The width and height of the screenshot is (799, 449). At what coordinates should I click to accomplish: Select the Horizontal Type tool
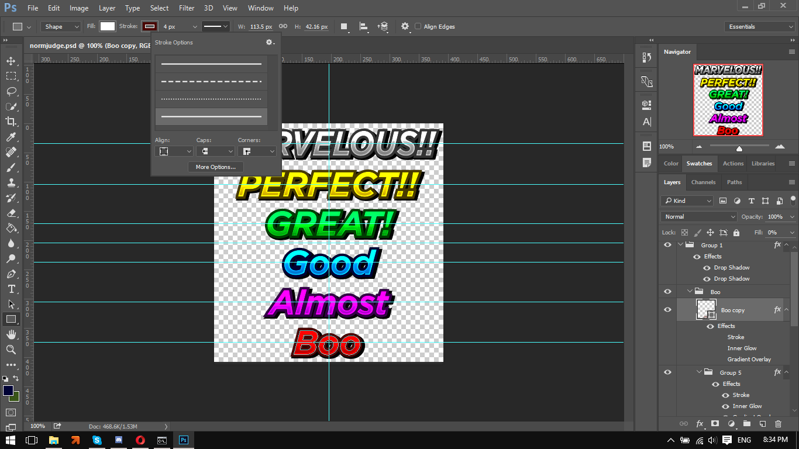click(x=11, y=289)
